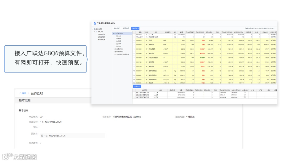Click the 类别 column header
This screenshot has height=162, width=283.
[147, 32]
